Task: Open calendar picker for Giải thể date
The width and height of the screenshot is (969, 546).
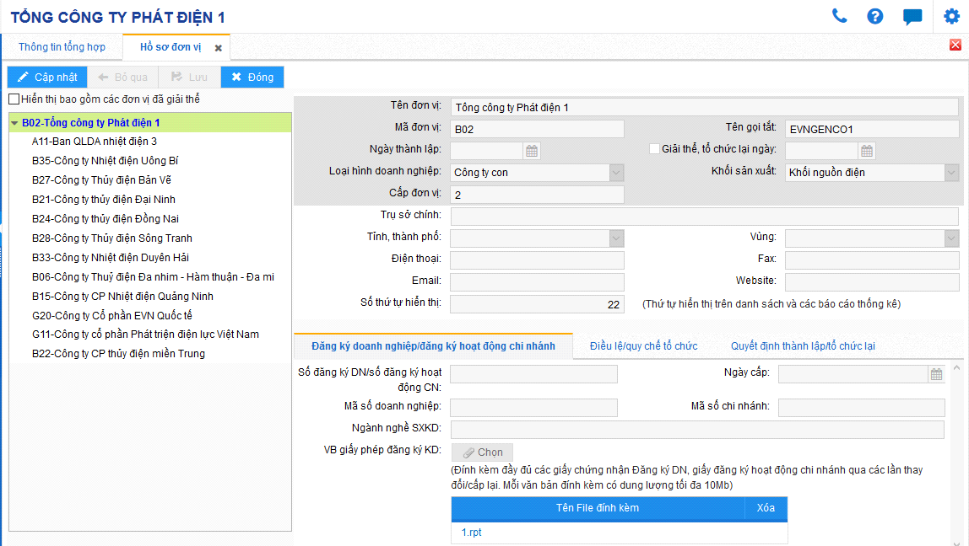Action: (867, 151)
